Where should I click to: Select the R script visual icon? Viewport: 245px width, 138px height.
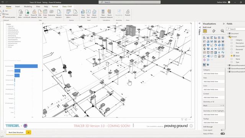pyautogui.click(x=219, y=53)
